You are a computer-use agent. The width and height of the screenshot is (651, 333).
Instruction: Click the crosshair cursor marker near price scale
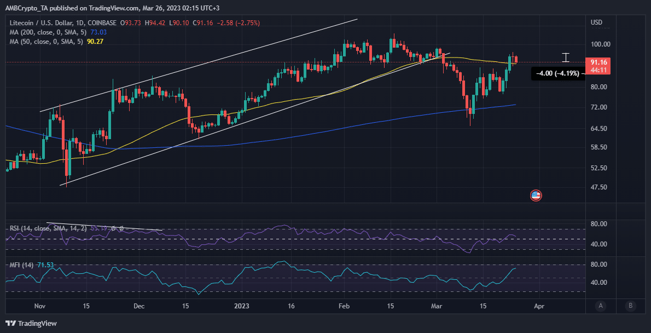point(566,57)
